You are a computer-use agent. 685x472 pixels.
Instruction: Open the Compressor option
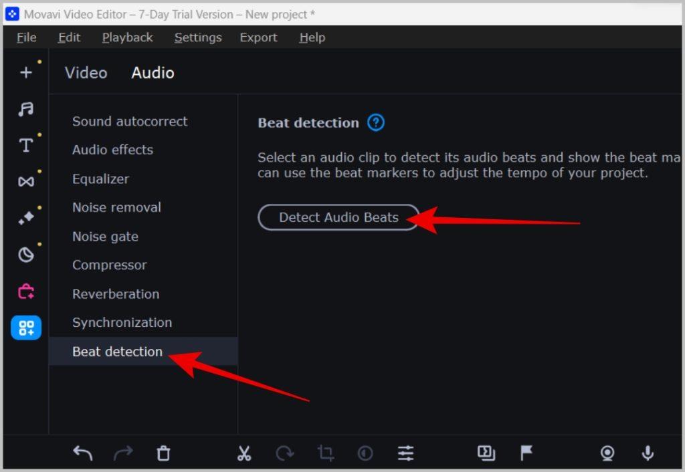[110, 265]
